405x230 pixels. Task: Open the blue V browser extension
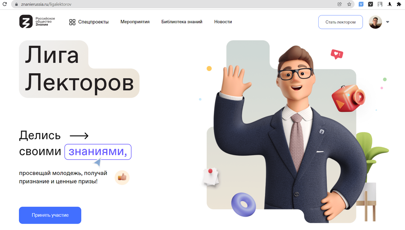(361, 4)
